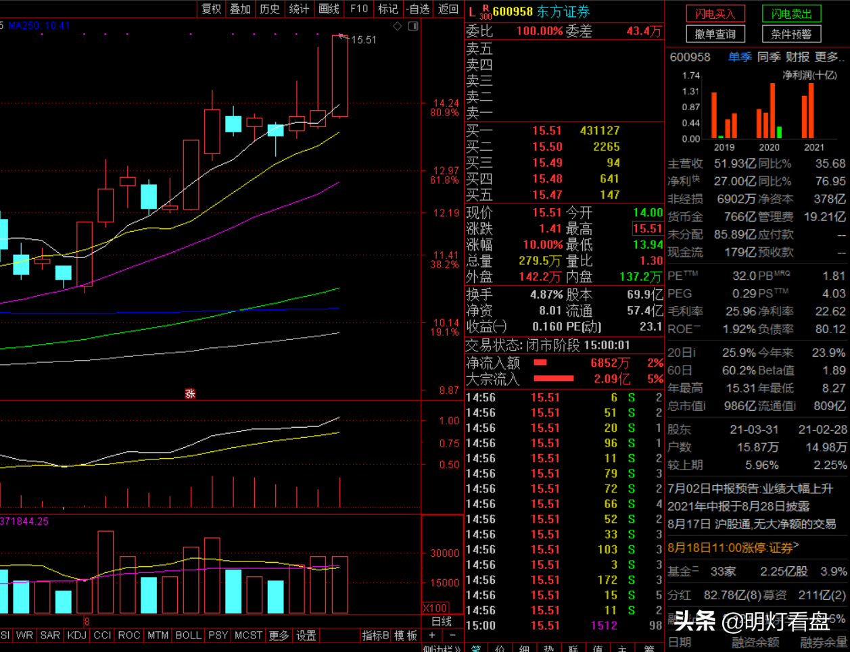Image resolution: width=850 pixels, height=652 pixels.
Task: Click the L marker beside stock code 600958
Action: [472, 12]
